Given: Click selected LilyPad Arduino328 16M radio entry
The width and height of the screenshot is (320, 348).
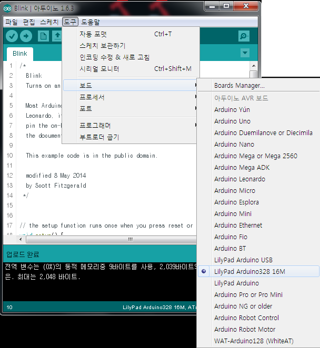Looking at the screenshot, I should [x=258, y=271].
